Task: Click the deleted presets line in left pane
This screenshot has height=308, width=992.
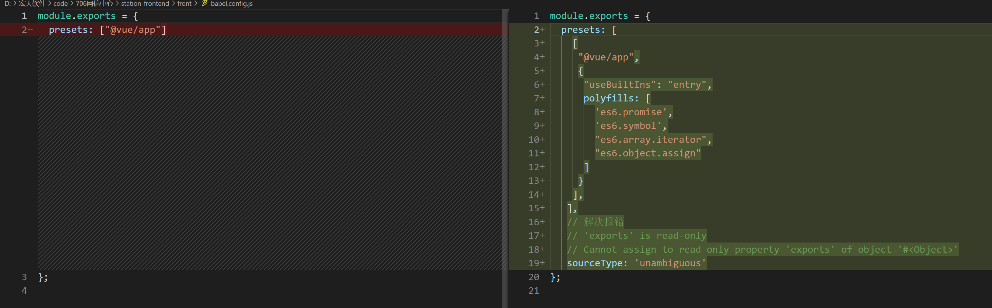Action: (x=107, y=30)
